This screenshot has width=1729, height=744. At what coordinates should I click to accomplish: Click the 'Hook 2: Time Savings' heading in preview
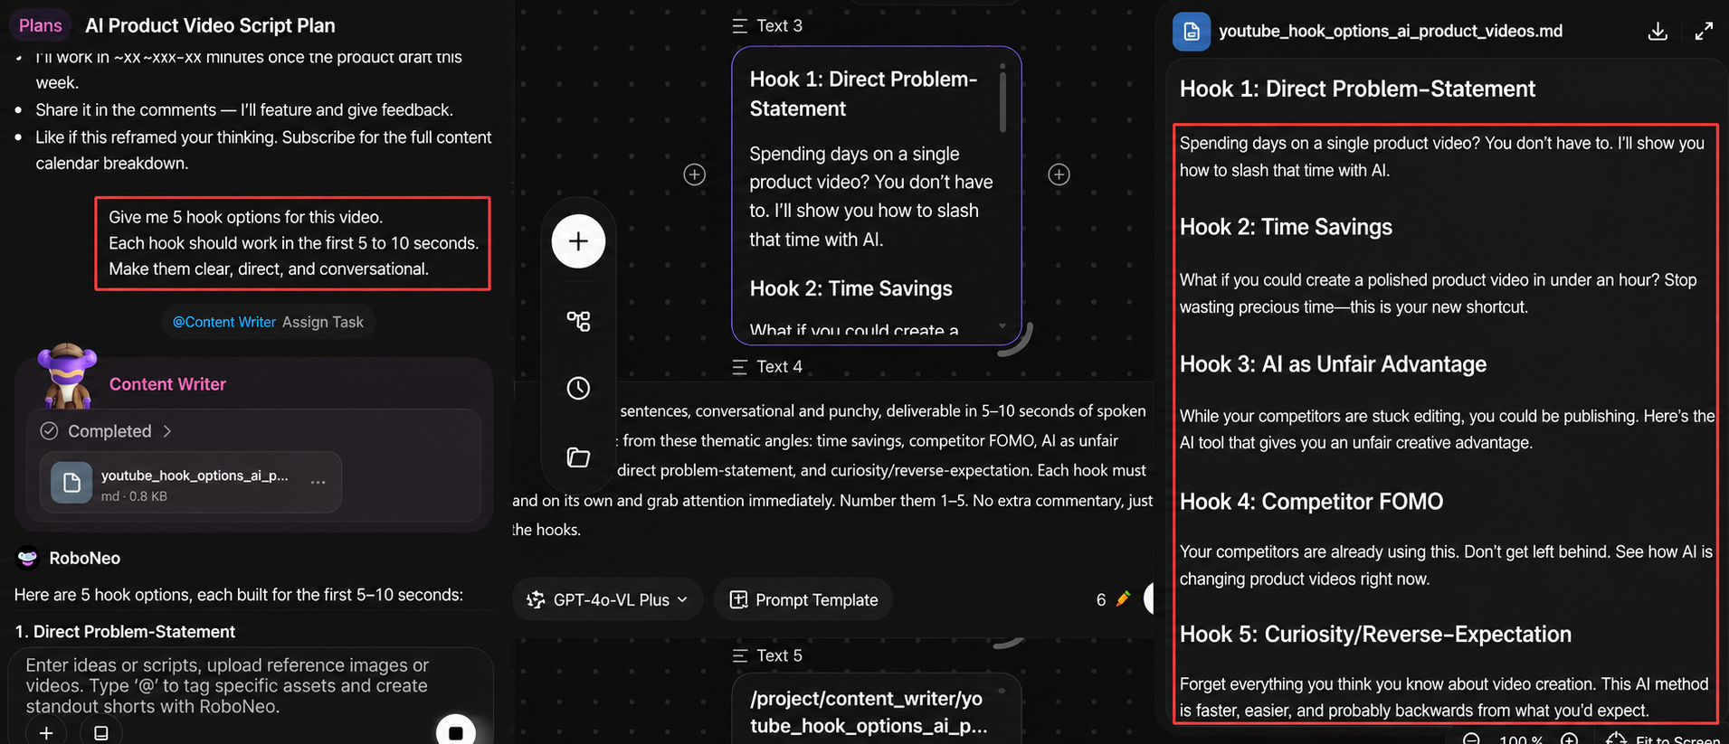[x=1286, y=227]
